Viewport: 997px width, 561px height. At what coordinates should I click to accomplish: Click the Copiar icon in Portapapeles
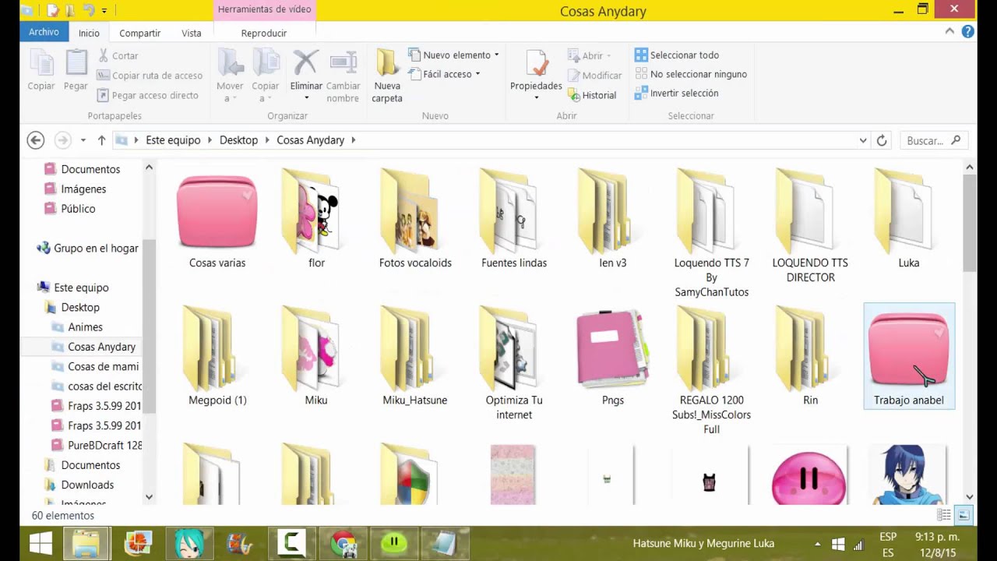41,62
